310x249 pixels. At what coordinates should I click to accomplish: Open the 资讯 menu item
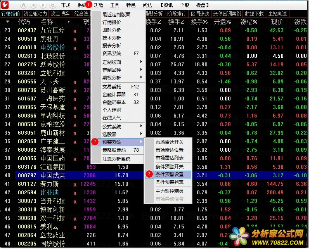pos(168,5)
